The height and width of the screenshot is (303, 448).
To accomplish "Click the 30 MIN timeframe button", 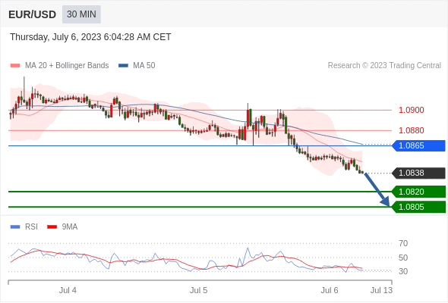I will click(x=81, y=14).
